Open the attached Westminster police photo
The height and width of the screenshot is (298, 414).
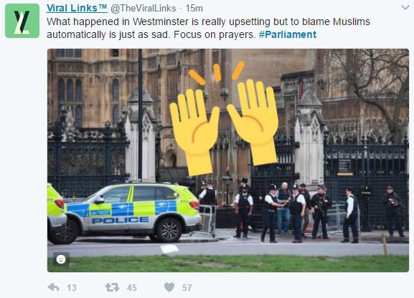pyautogui.click(x=228, y=160)
